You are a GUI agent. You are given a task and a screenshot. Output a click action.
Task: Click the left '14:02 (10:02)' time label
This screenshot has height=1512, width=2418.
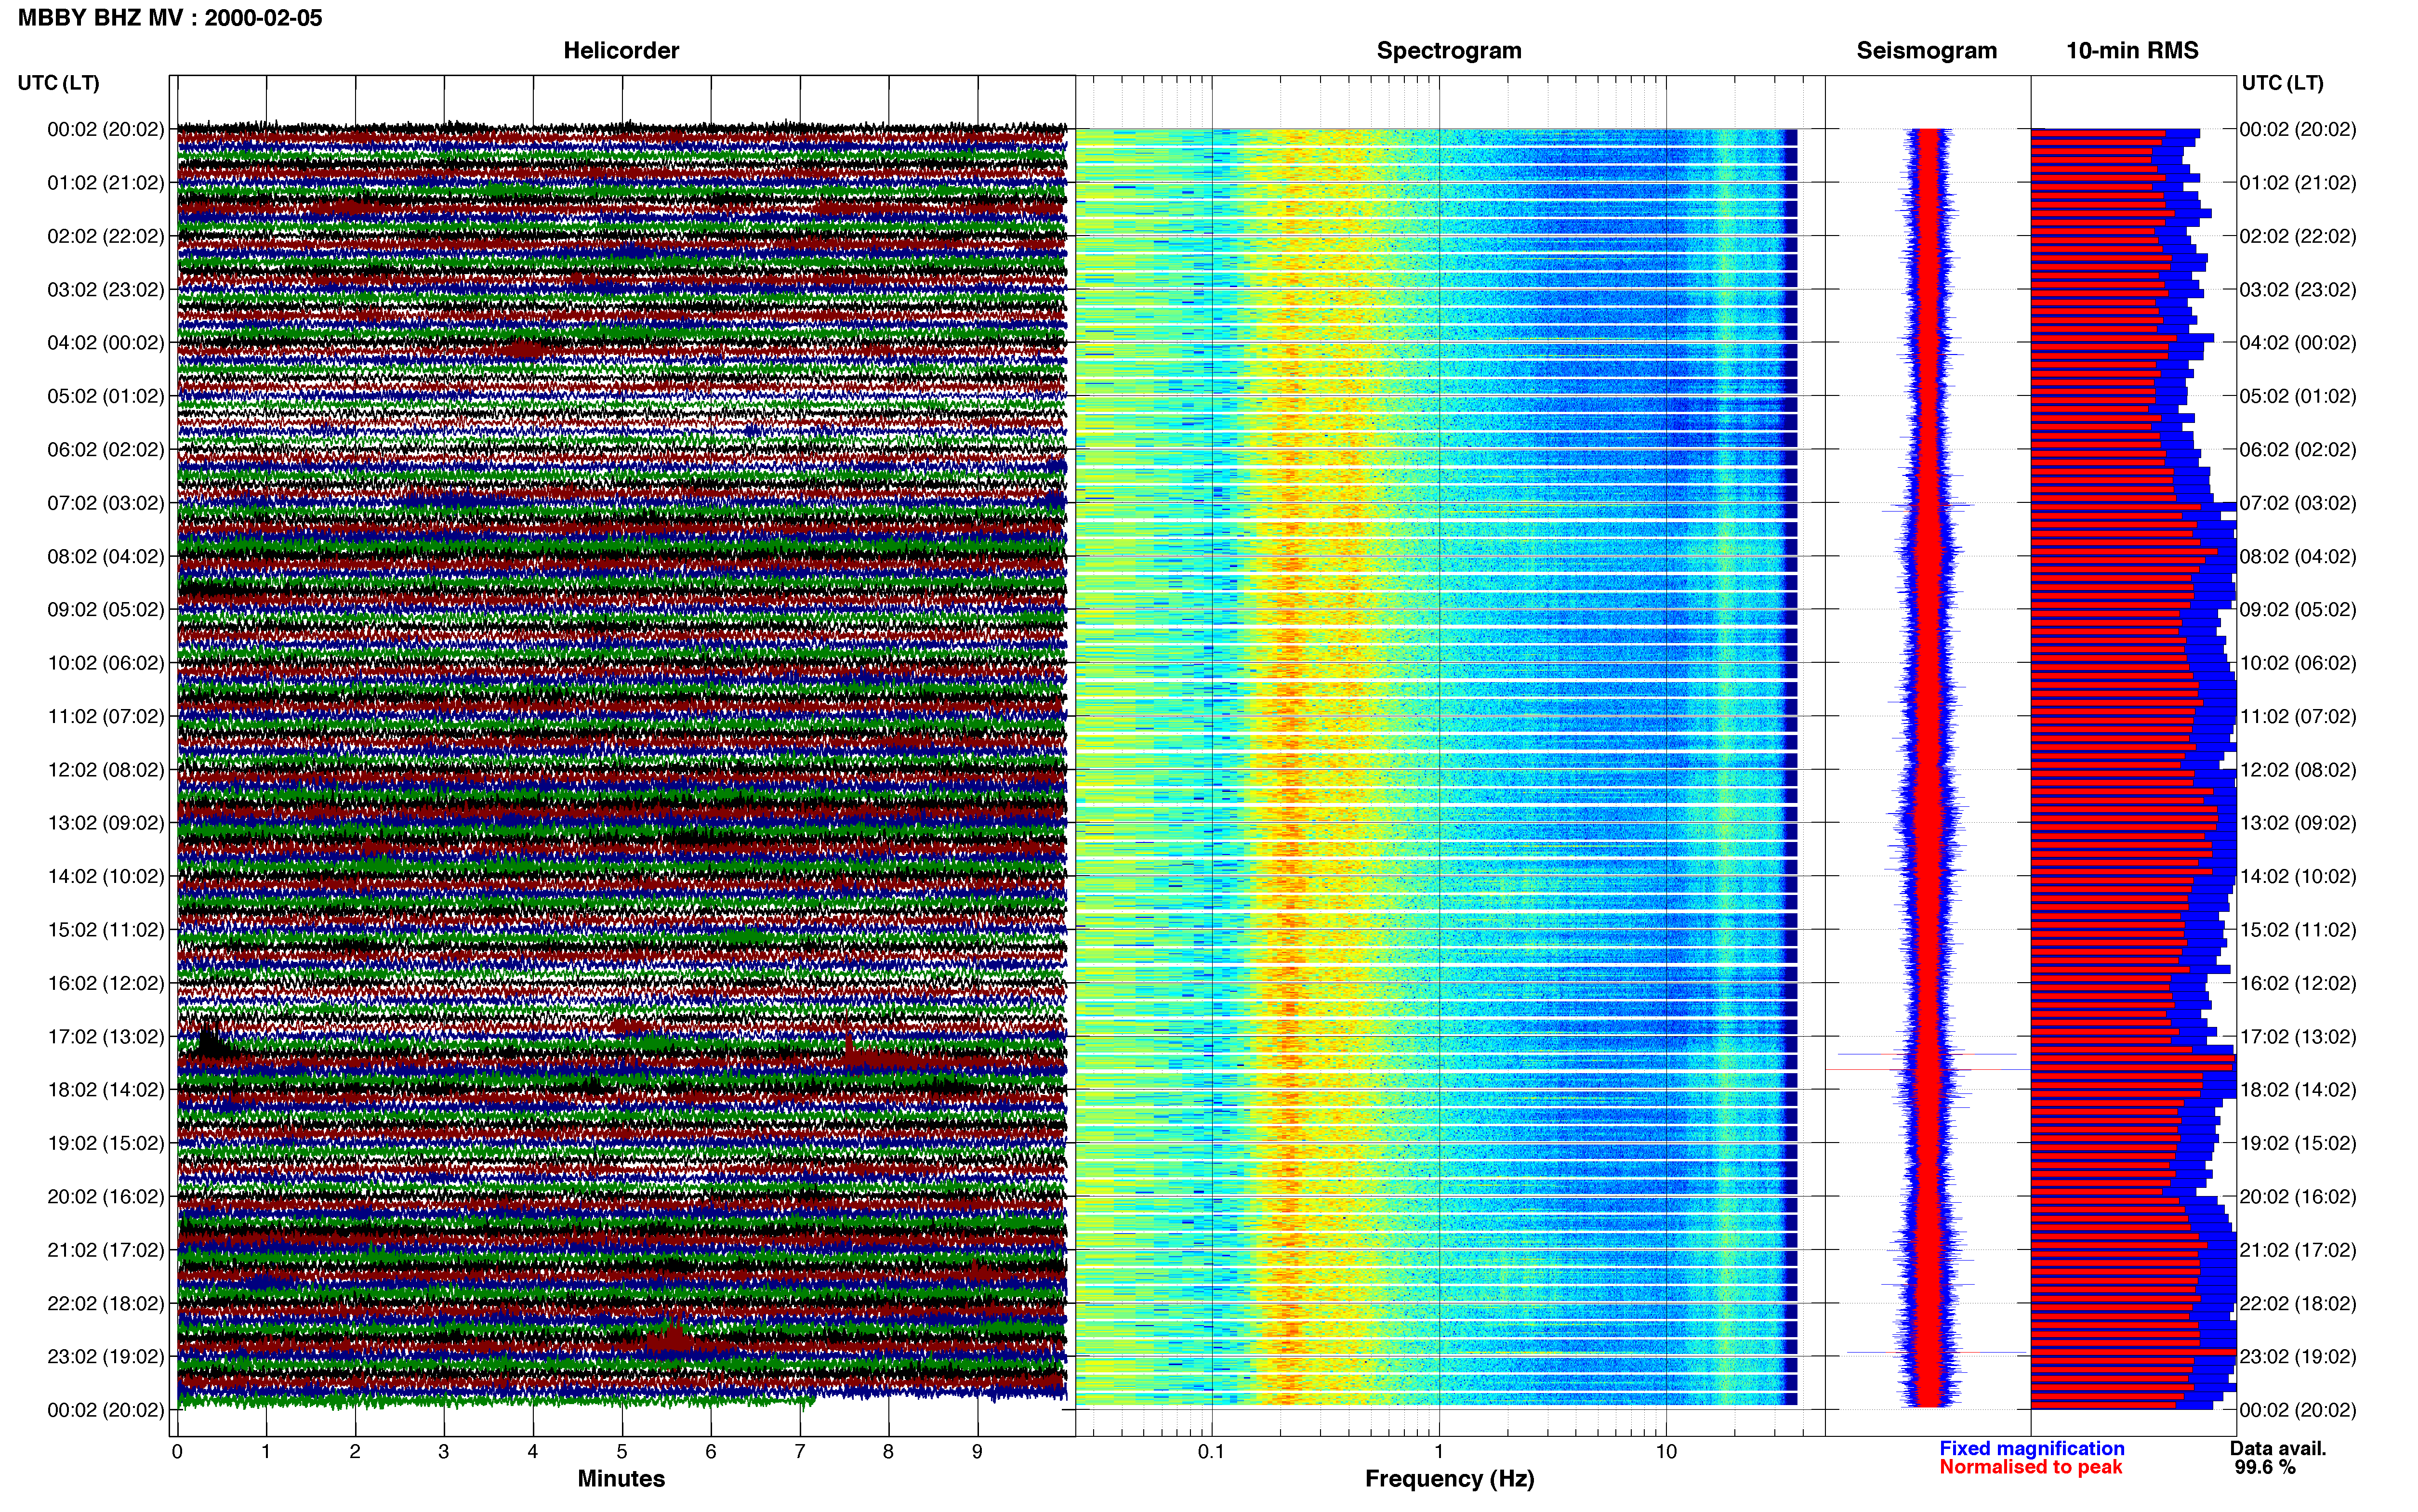[106, 876]
